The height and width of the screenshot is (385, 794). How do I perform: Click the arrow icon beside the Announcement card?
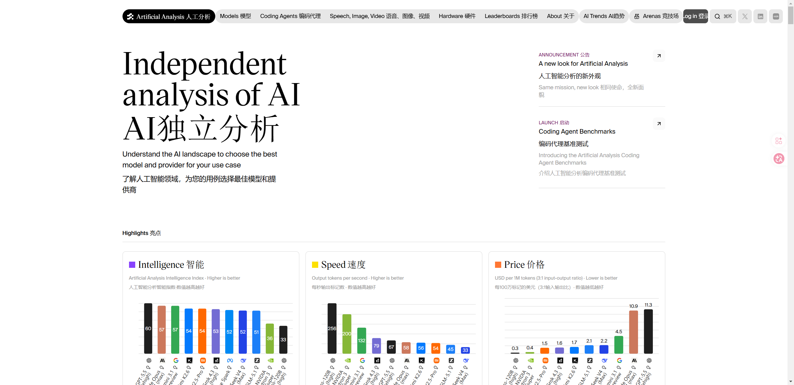[659, 56]
